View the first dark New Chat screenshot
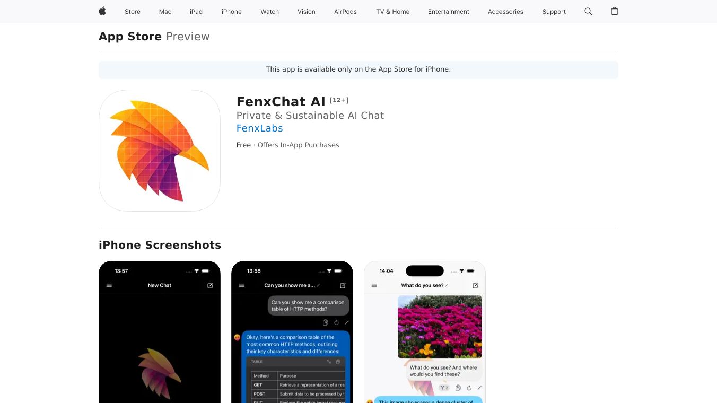Image resolution: width=717 pixels, height=403 pixels. tap(160, 332)
